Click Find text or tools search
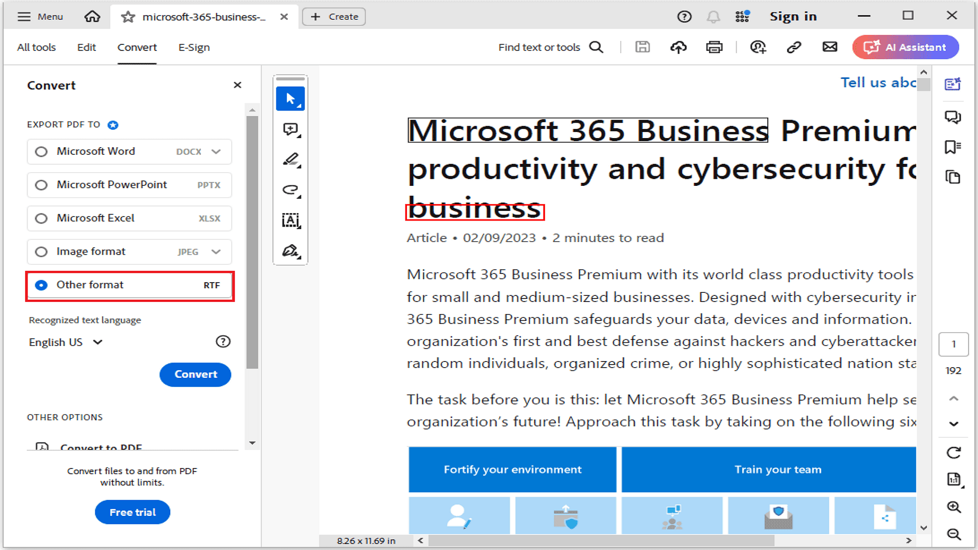 (551, 47)
